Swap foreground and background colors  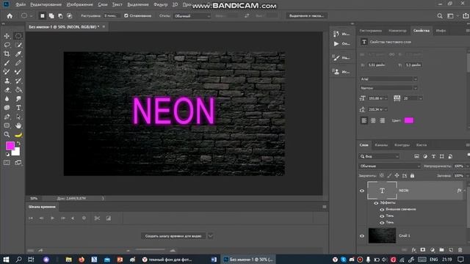pyautogui.click(x=18, y=144)
